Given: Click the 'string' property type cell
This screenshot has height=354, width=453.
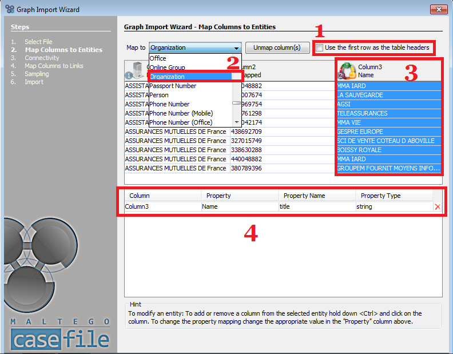Looking at the screenshot, I should pyautogui.click(x=394, y=206).
